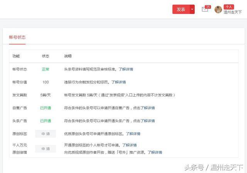Image resolution: width=247 pixels, height=173 pixels.
Task: Click the user profile avatar picture
Action: [218, 10]
